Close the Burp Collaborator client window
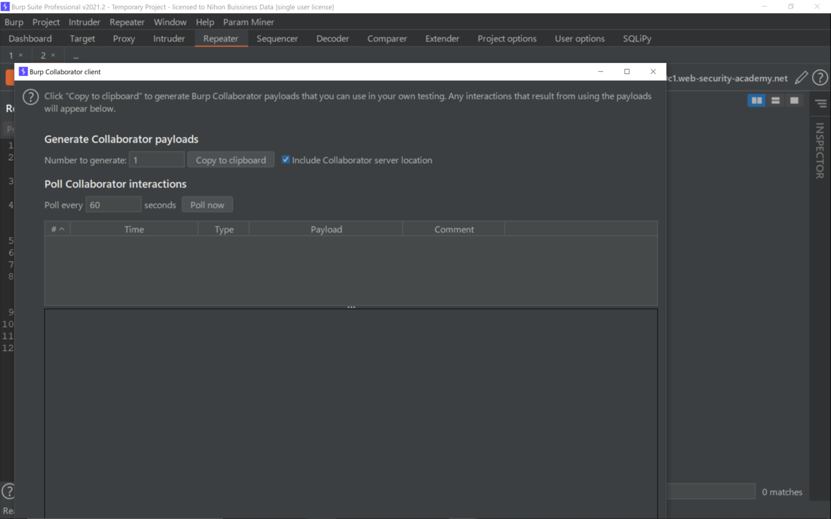This screenshot has height=519, width=831. (653, 71)
